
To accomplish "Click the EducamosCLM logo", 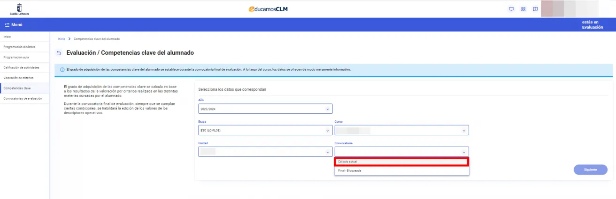I will coord(268,9).
